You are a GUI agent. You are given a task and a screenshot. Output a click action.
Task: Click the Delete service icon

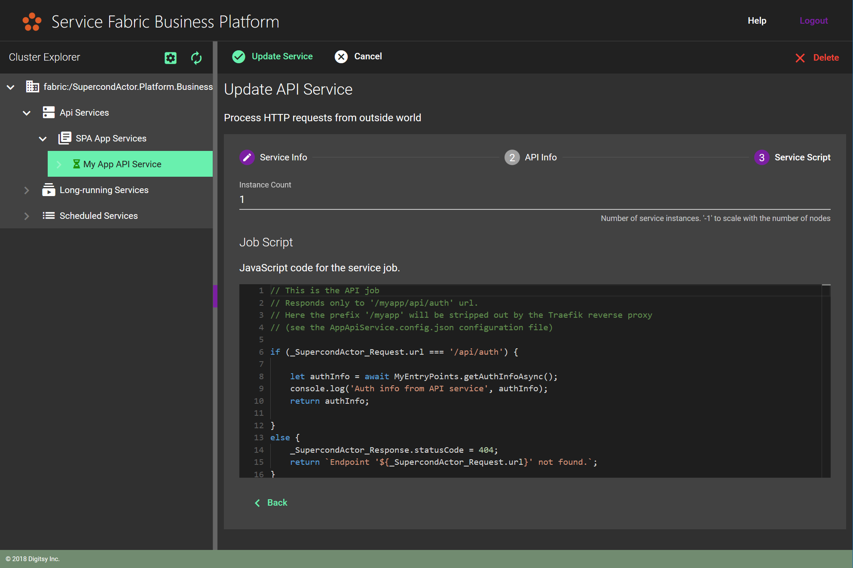[x=800, y=57]
